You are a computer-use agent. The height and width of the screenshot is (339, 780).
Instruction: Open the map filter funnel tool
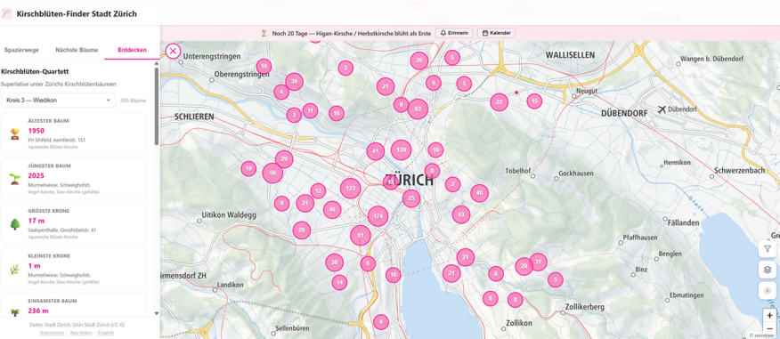(768, 248)
